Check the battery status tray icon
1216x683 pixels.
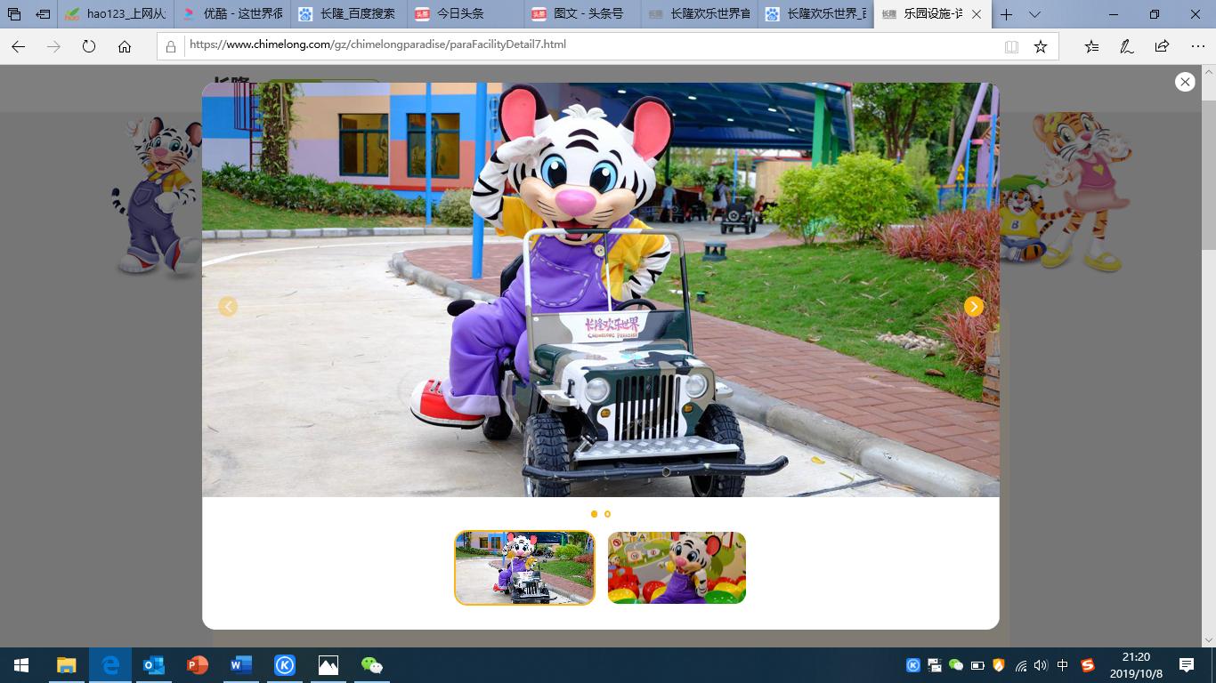pos(977,665)
